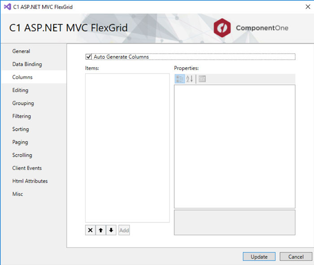
Task: Select the Columns tab
Action: coord(34,77)
